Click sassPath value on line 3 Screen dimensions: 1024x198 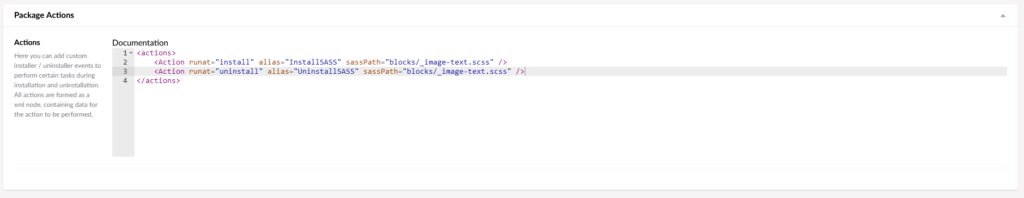click(457, 72)
